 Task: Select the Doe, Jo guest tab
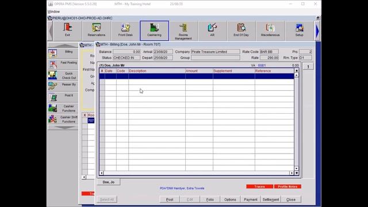tap(109, 182)
